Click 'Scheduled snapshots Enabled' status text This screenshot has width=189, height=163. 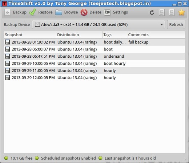(68, 158)
